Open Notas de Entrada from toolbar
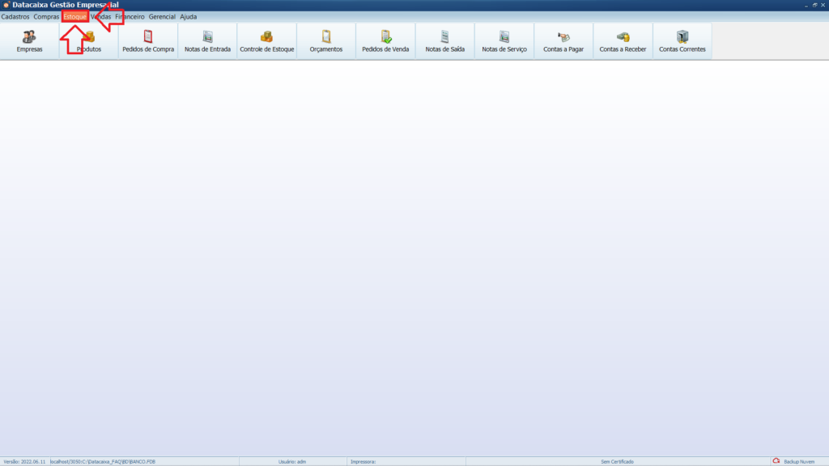Image resolution: width=829 pixels, height=466 pixels. pos(207,40)
